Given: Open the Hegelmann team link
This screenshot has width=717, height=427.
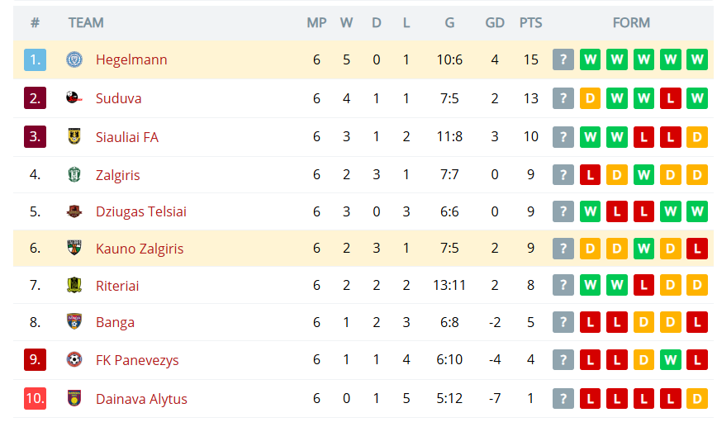Looking at the screenshot, I should [x=131, y=60].
